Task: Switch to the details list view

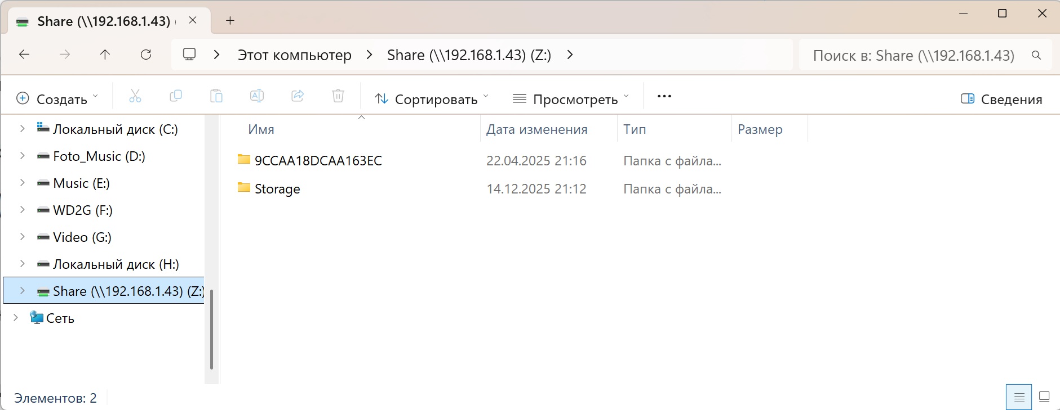Action: 1019,398
